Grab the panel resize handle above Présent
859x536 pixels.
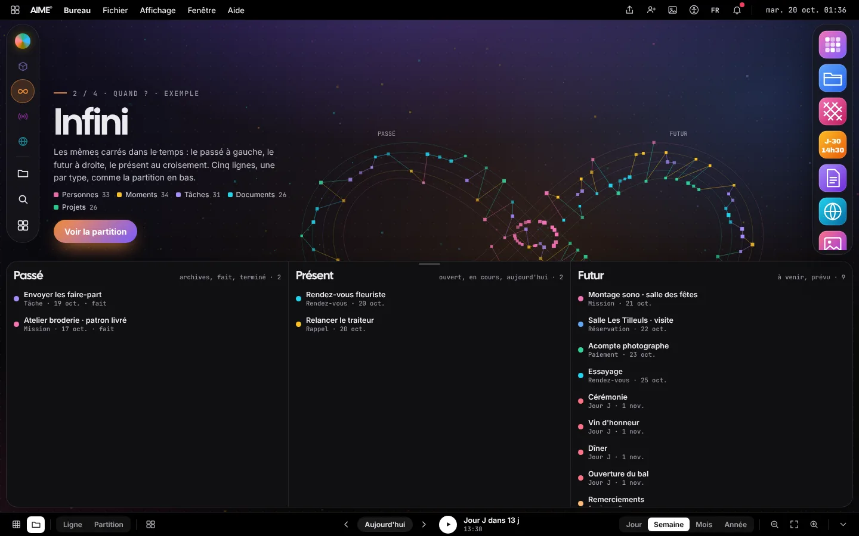[429, 264]
